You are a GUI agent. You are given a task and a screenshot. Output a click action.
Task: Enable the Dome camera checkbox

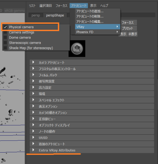5,37
